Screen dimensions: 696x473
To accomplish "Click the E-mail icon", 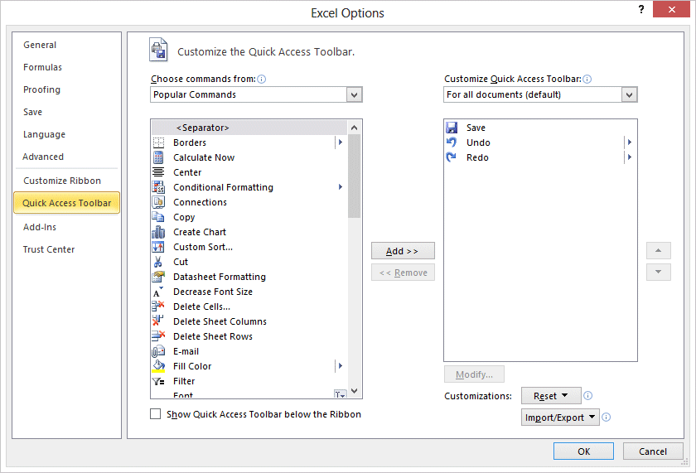I will [x=158, y=351].
